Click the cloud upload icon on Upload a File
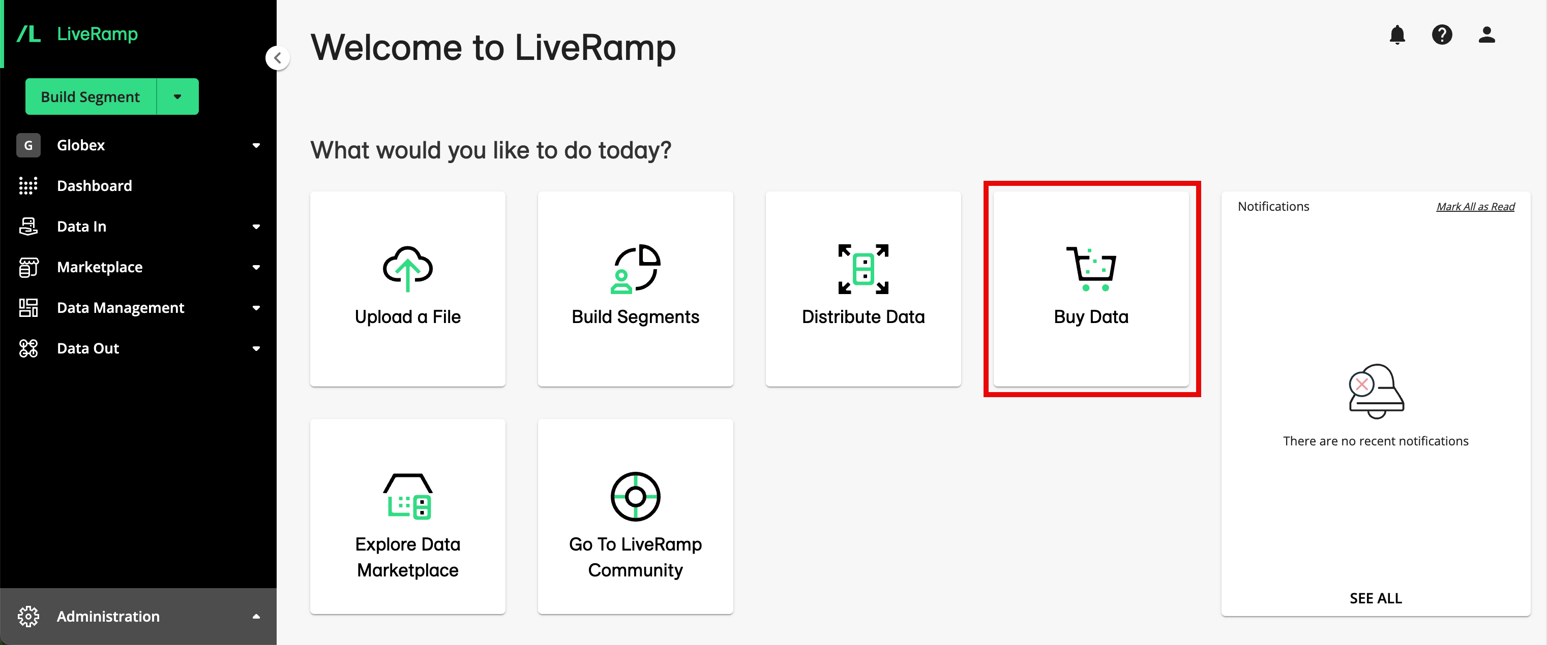1547x645 pixels. click(x=408, y=269)
